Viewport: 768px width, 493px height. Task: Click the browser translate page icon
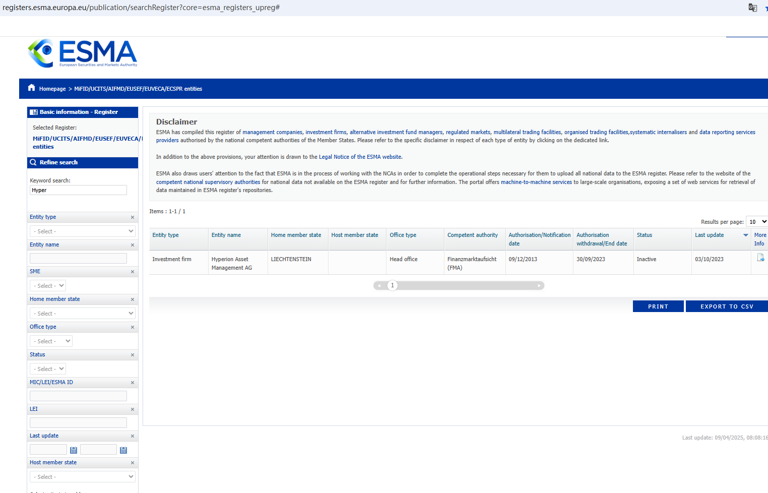[x=752, y=8]
